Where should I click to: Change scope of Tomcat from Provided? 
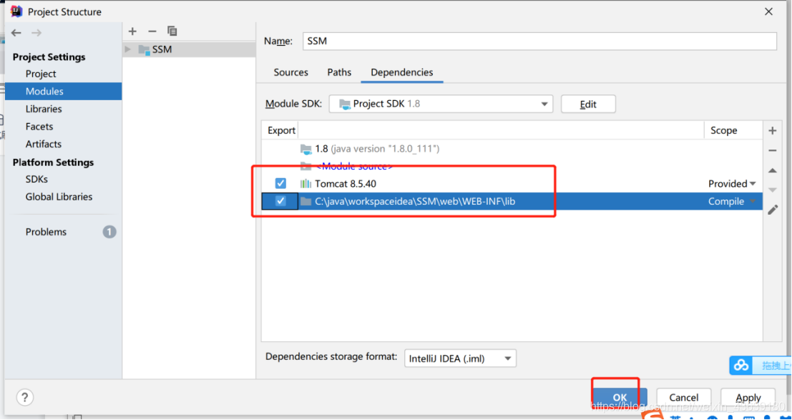[732, 183]
